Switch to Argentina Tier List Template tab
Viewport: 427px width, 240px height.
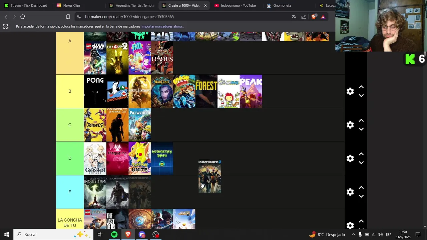point(132,5)
